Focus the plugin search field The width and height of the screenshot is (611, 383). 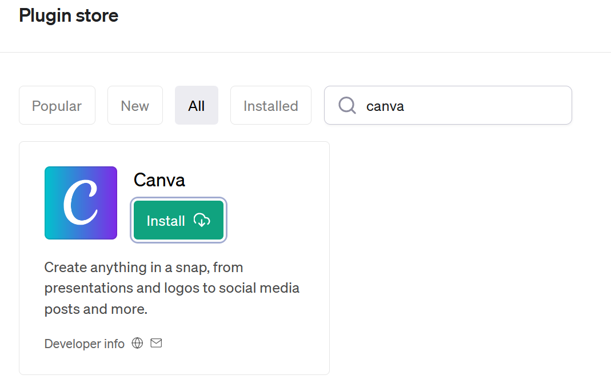448,105
